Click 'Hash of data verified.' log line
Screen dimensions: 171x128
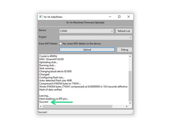51,90
